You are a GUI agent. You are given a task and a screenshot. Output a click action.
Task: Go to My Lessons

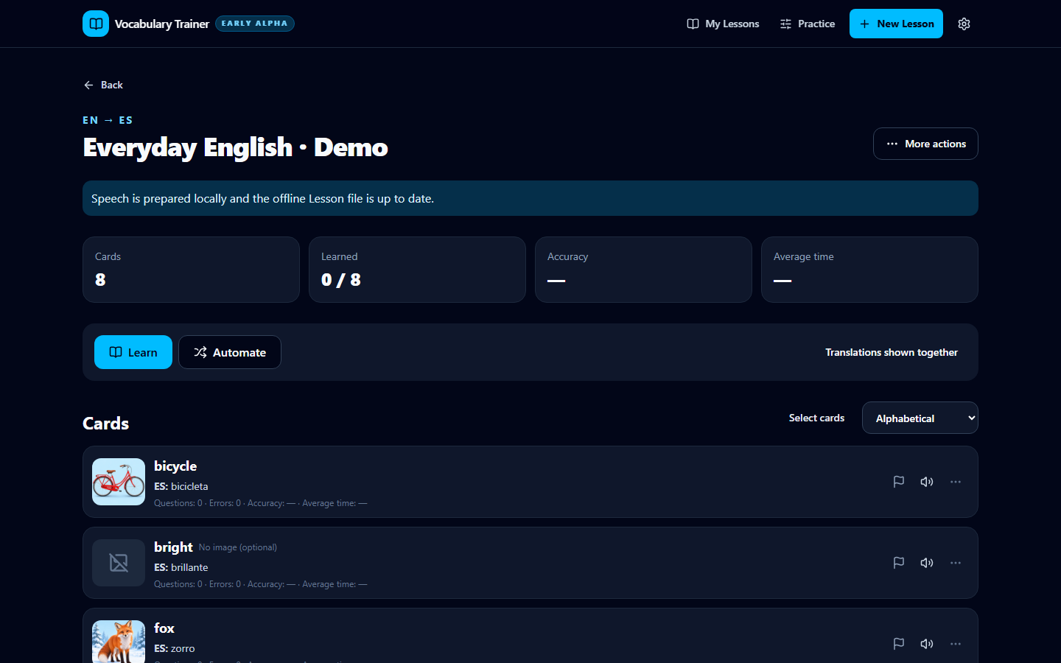coord(723,24)
